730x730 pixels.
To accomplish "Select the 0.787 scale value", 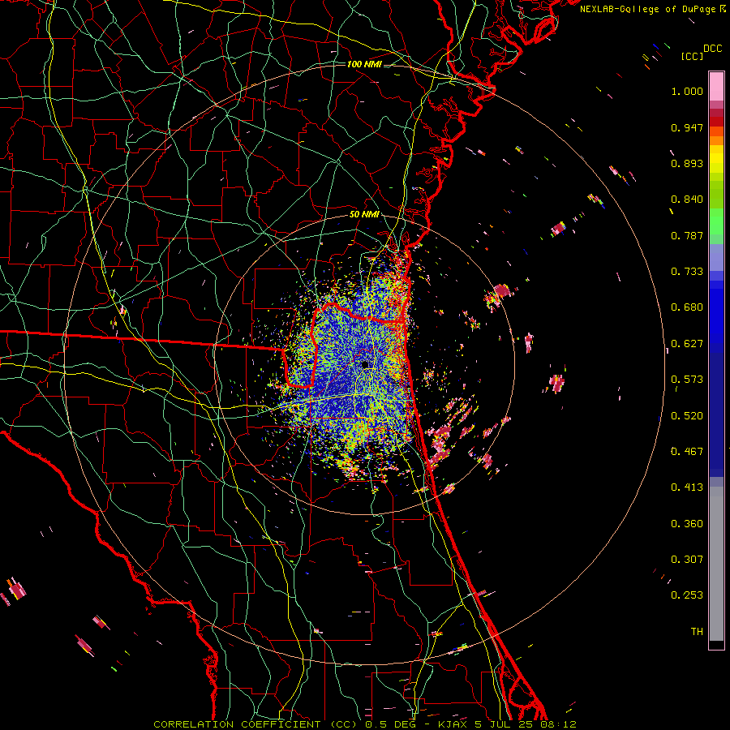I will click(x=687, y=235).
